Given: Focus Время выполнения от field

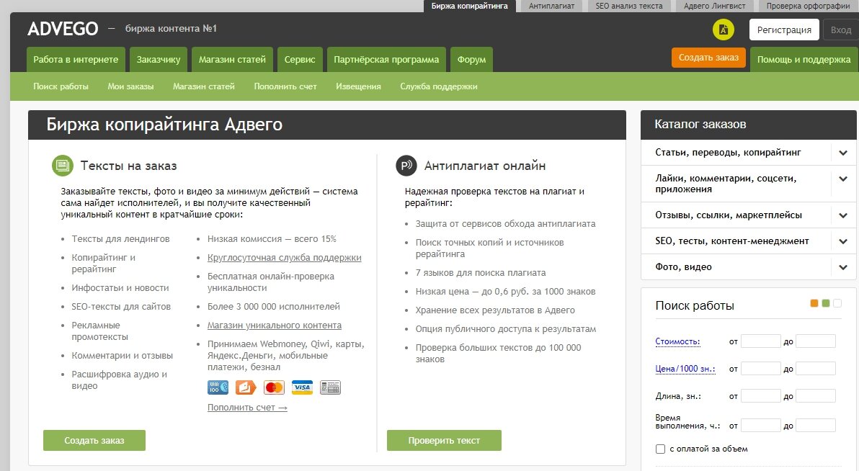Looking at the screenshot, I should tap(760, 425).
